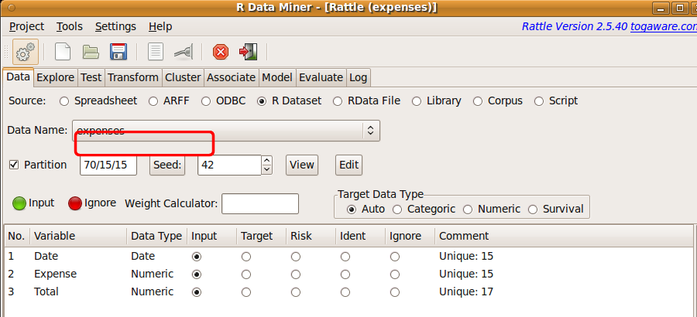Set Total variable as Input
Screen dimensions: 697x317
click(x=197, y=292)
